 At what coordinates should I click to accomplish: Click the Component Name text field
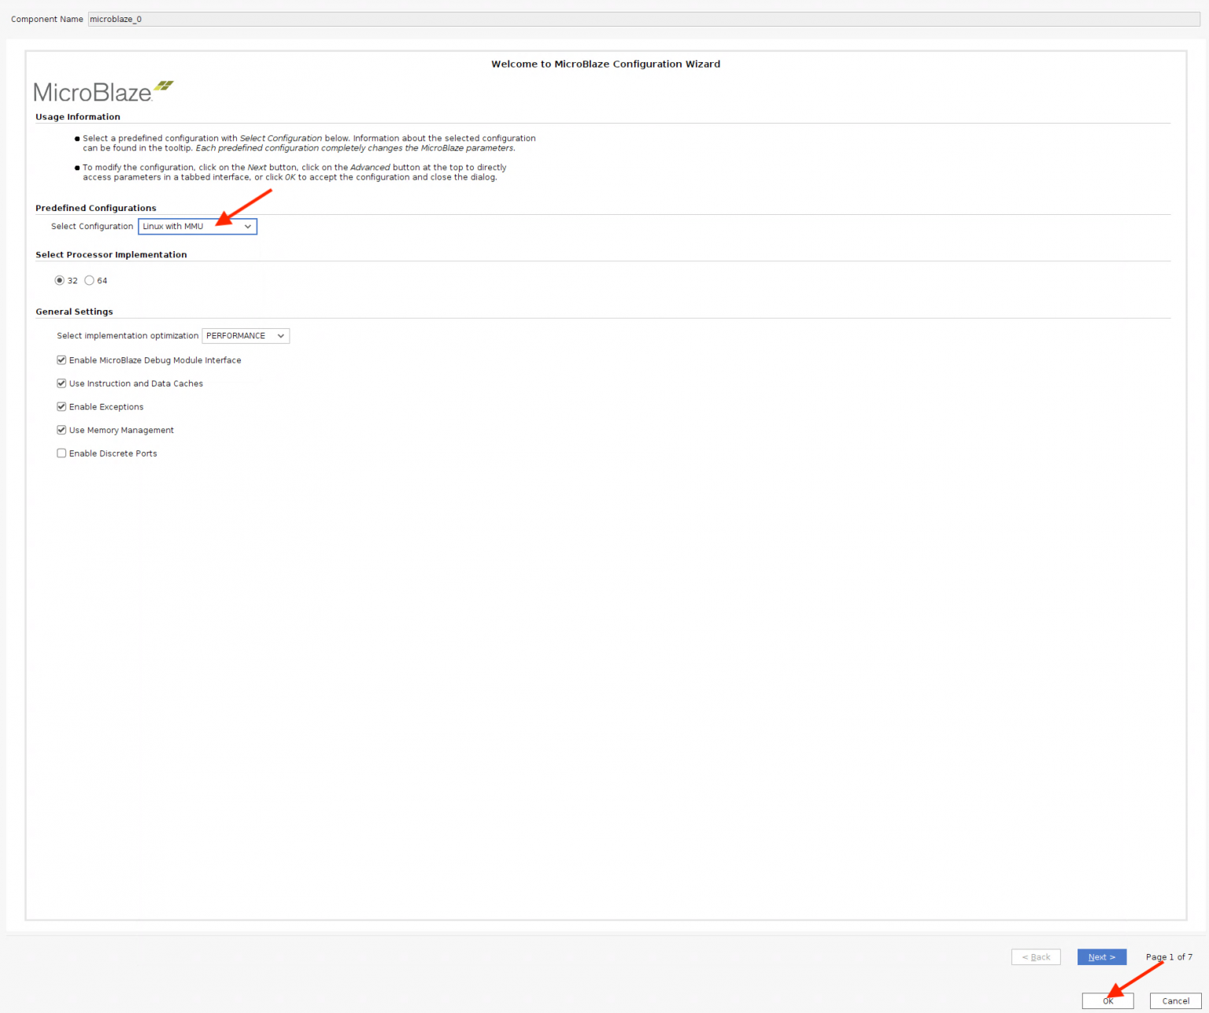pos(642,19)
